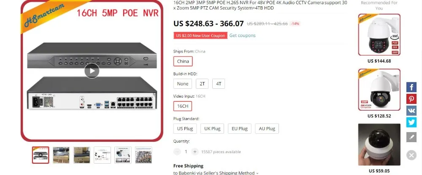This screenshot has width=422, height=175.
Task: Share the product on Pinterest
Action: [411, 99]
